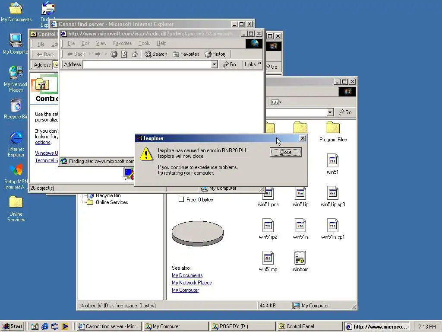The width and height of the screenshot is (442, 332).
Task: Open the Favorites menu in Internet Explorer
Action: point(122,43)
